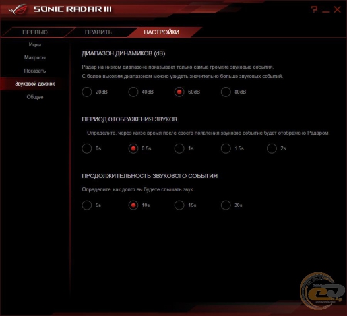This screenshot has height=316, width=347.
Task: Pick the 20s event duration
Action: tap(226, 205)
